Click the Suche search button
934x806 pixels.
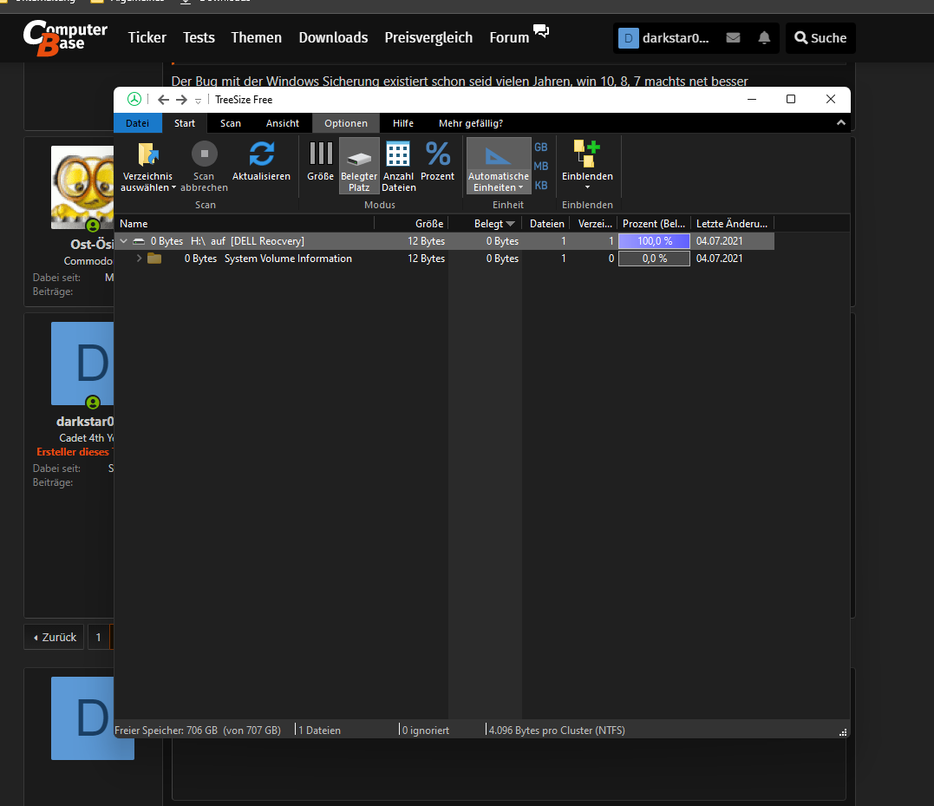point(820,38)
